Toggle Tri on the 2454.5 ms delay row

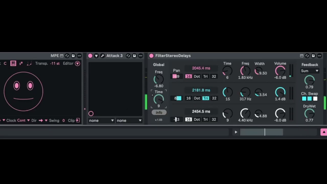tap(205, 119)
